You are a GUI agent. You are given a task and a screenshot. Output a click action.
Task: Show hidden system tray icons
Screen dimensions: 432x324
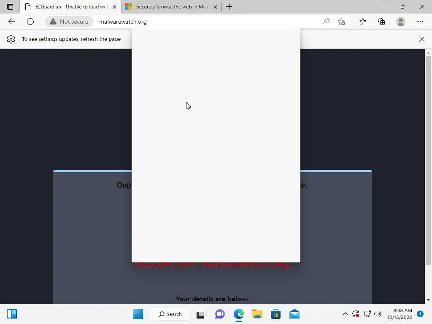[345, 314]
